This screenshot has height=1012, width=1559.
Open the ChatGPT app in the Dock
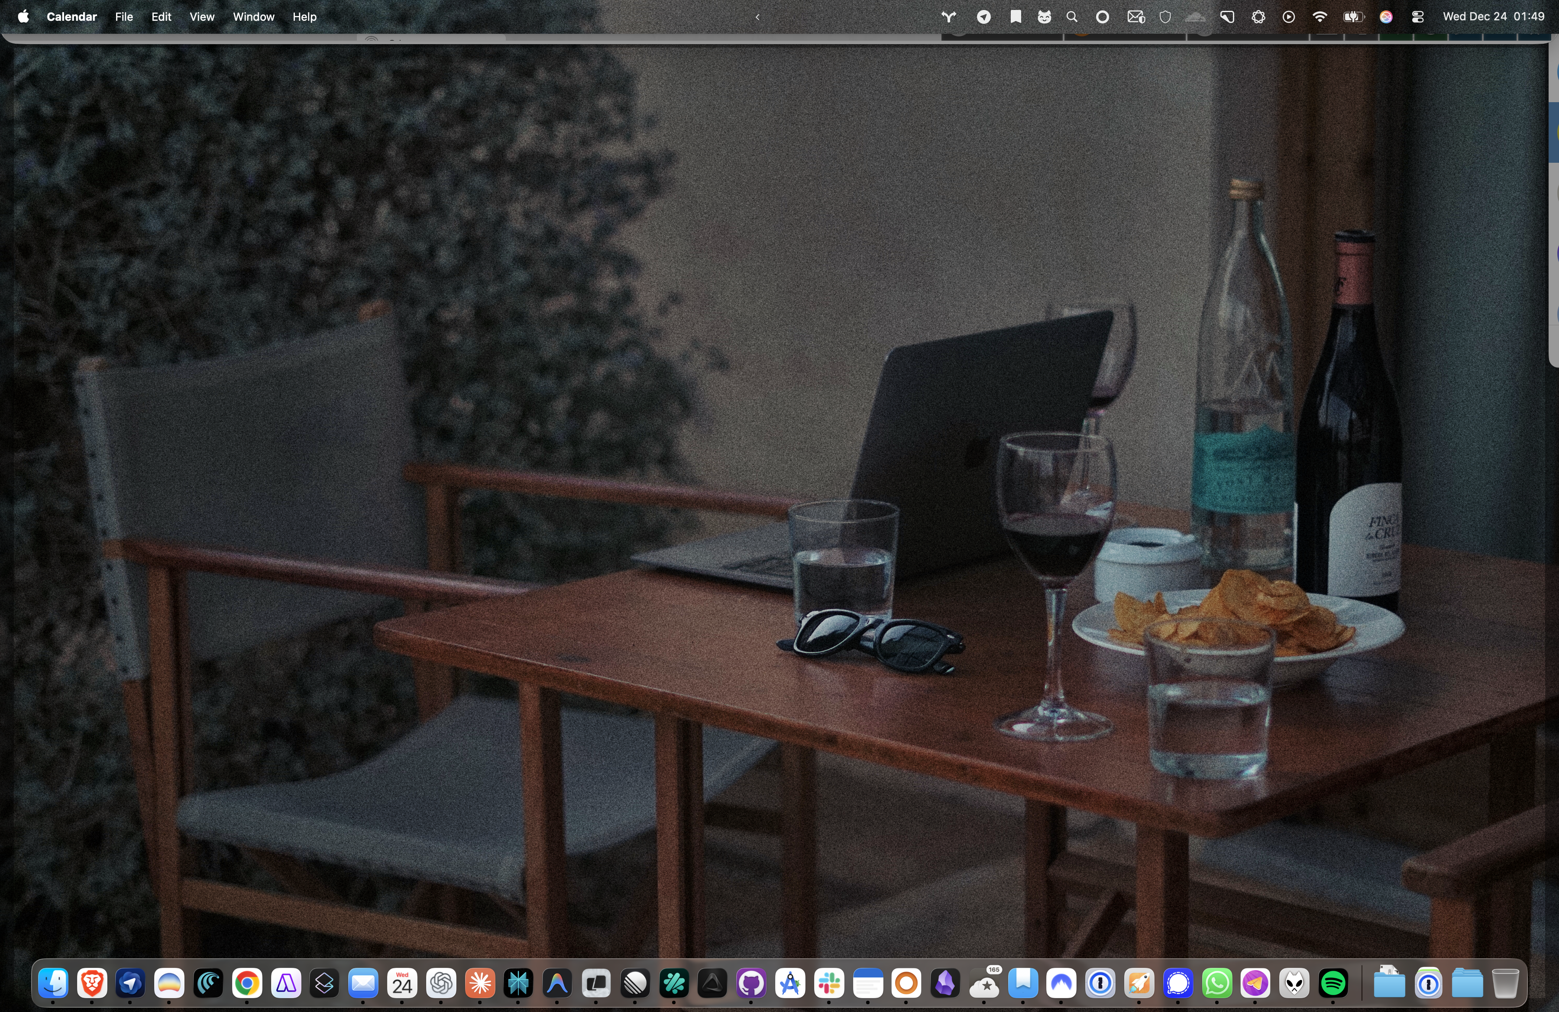coord(441,983)
